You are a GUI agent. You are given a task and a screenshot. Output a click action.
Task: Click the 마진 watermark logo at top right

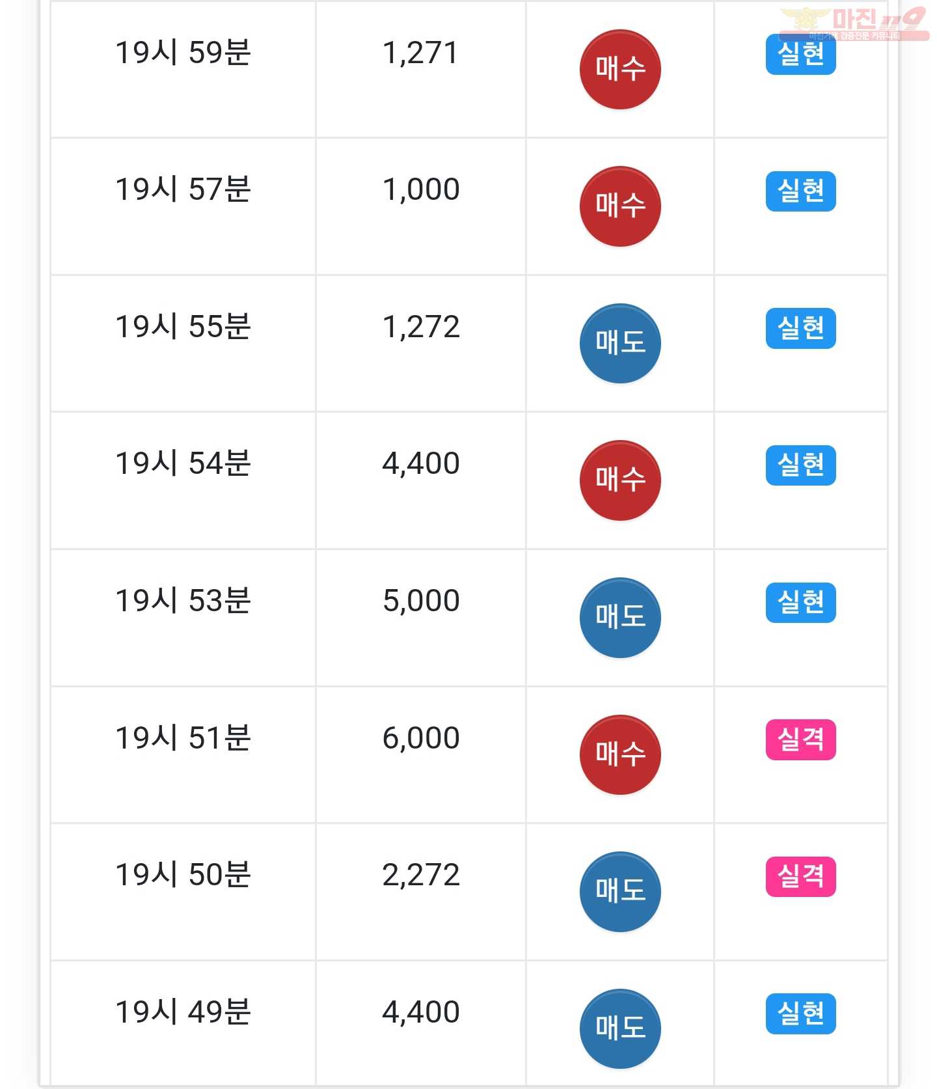coord(854,23)
